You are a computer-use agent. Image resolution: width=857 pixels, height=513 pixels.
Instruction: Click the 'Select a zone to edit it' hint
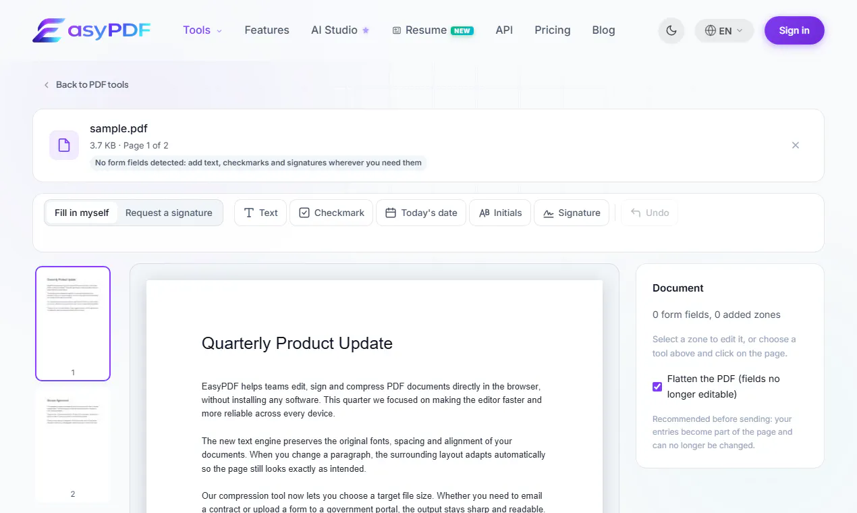(724, 346)
